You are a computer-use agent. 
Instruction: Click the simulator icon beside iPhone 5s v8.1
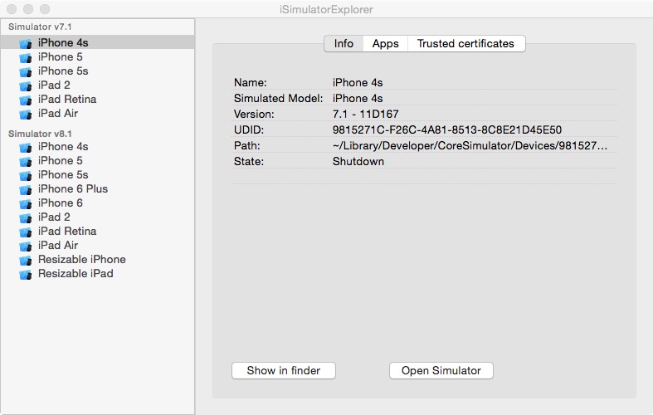pos(26,175)
